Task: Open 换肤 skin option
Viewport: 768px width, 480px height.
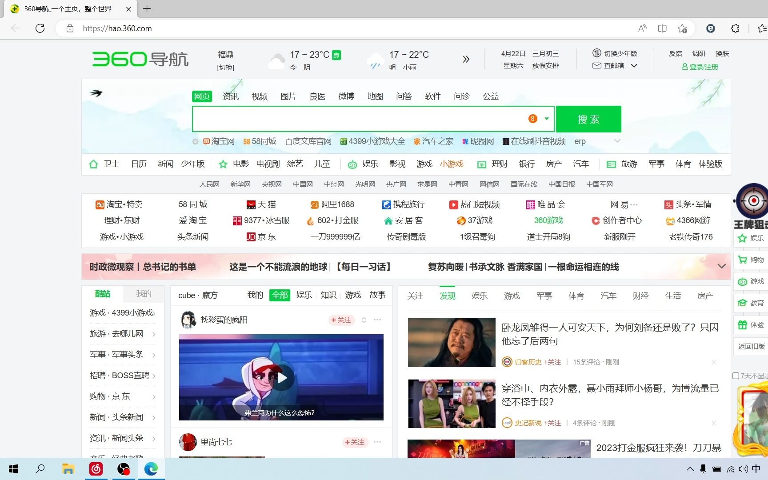Action: pyautogui.click(x=722, y=54)
